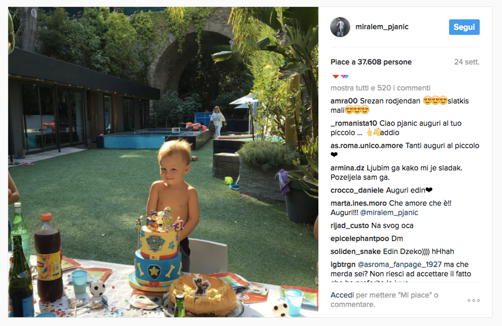The height and width of the screenshot is (326, 502).
Task: Open armina.dz commenter profile
Action: 347,168
